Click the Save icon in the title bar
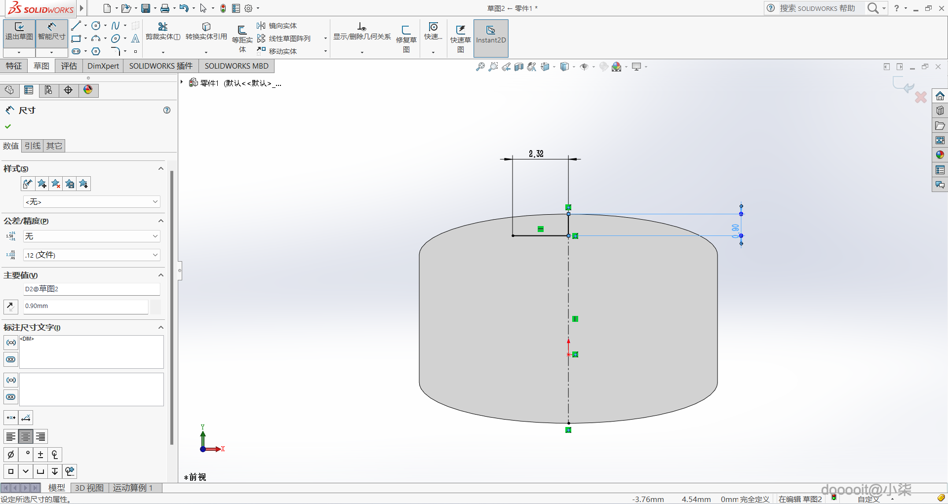Viewport: 948px width, 504px height. point(146,8)
